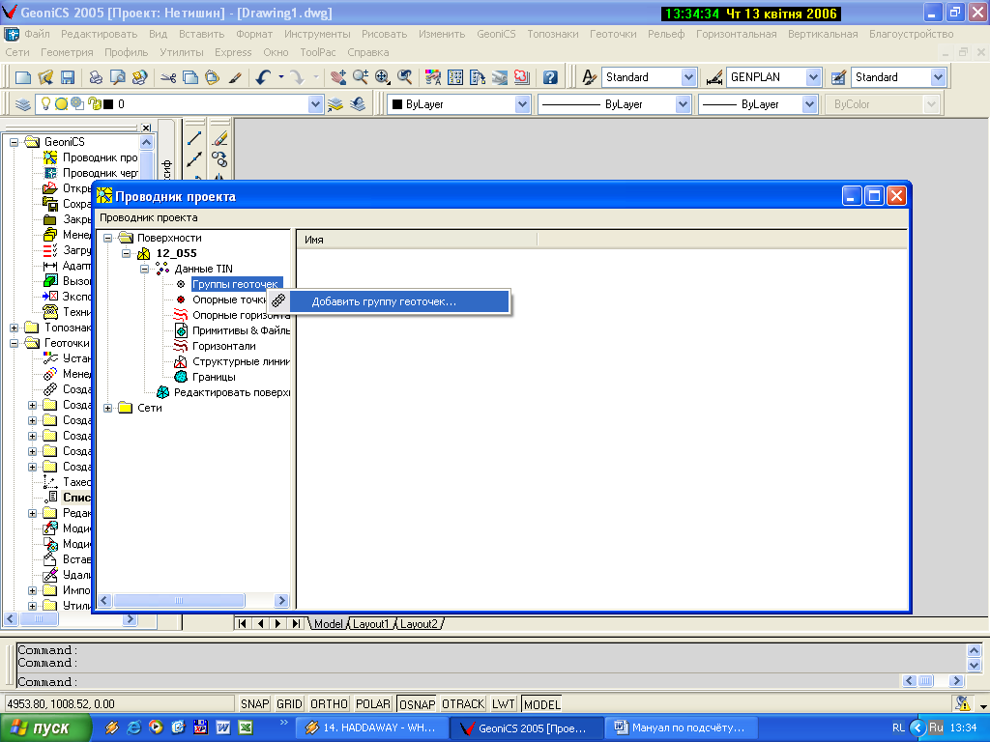The image size is (990, 742).
Task: Open the Геоточки menu
Action: (x=613, y=34)
